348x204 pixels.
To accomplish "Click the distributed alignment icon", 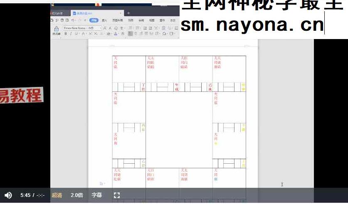I will coord(151,34).
